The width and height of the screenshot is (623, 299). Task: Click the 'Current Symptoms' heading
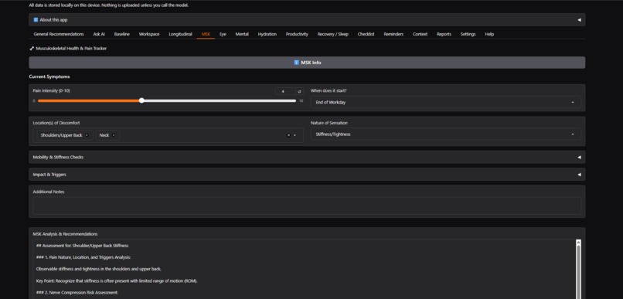49,76
